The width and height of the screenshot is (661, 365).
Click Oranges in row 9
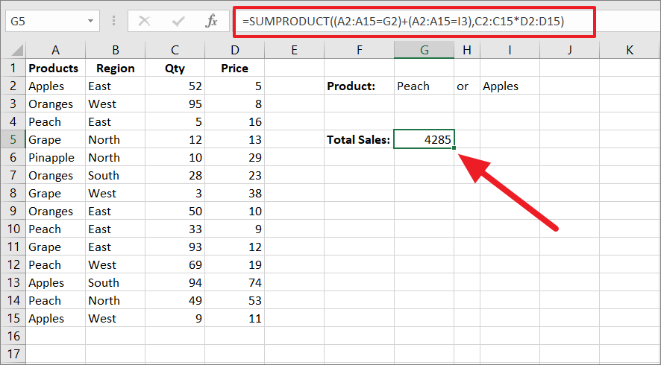pos(55,211)
